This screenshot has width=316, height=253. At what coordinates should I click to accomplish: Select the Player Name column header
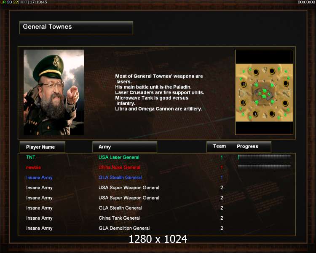42,147
